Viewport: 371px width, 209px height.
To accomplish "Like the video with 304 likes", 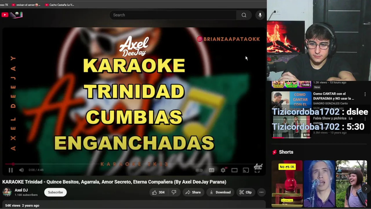I will click(158, 192).
